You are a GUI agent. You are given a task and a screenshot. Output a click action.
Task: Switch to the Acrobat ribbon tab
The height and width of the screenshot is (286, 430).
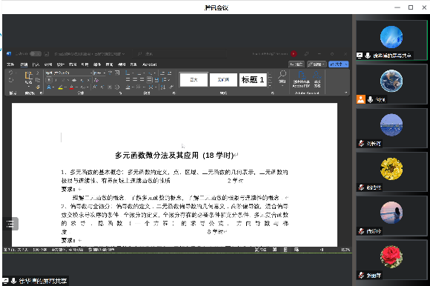(x=150, y=64)
